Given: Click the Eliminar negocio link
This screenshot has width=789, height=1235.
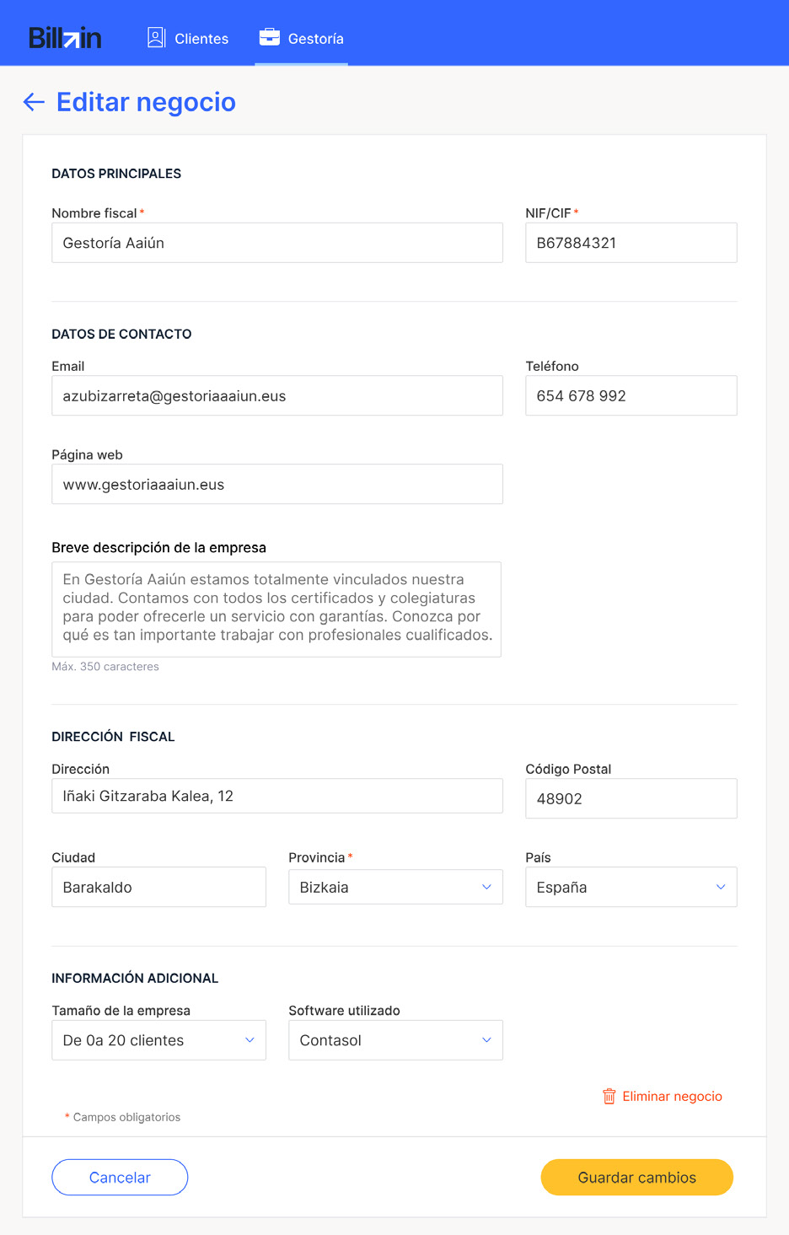Looking at the screenshot, I should (x=672, y=1096).
